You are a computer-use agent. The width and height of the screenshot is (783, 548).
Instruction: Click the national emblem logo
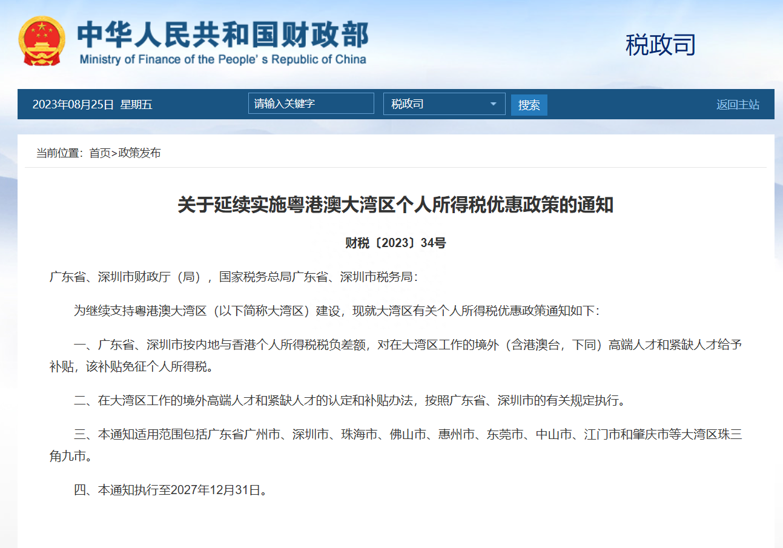[x=42, y=42]
